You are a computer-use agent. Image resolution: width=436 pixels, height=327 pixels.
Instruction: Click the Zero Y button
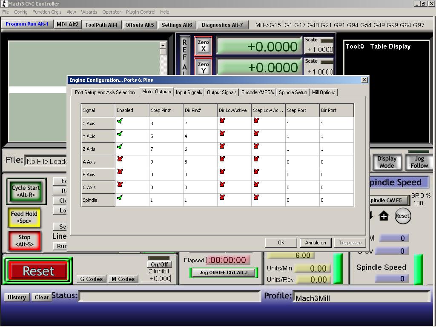[x=203, y=67]
